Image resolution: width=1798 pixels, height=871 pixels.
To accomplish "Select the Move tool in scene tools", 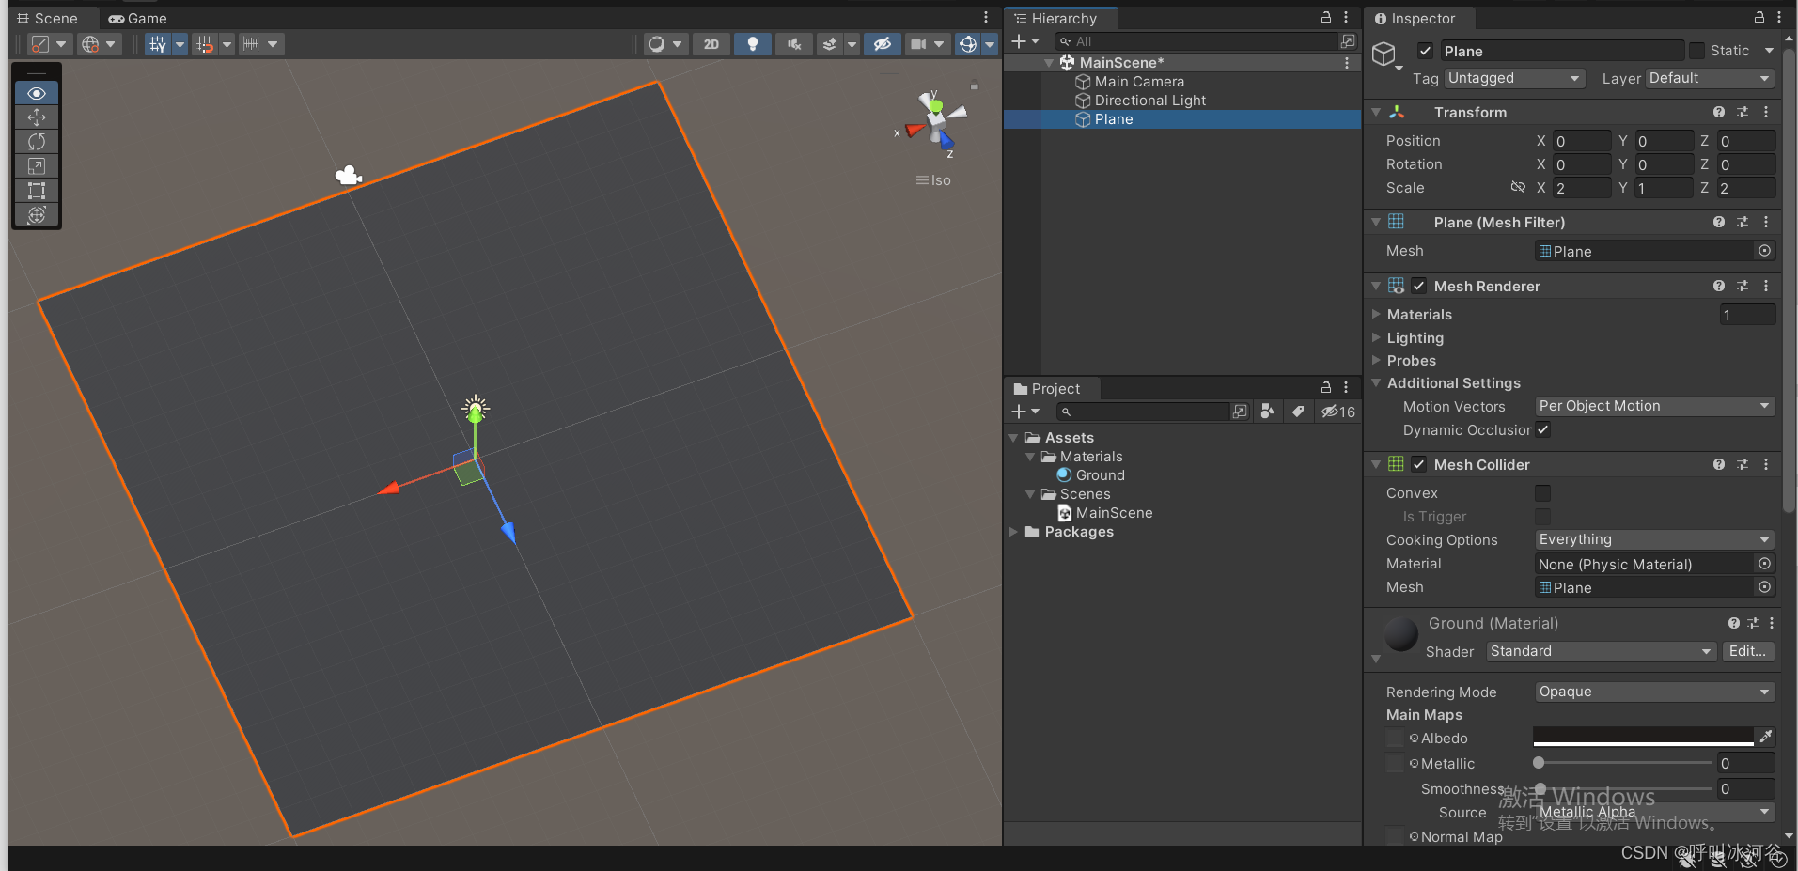I will point(37,117).
